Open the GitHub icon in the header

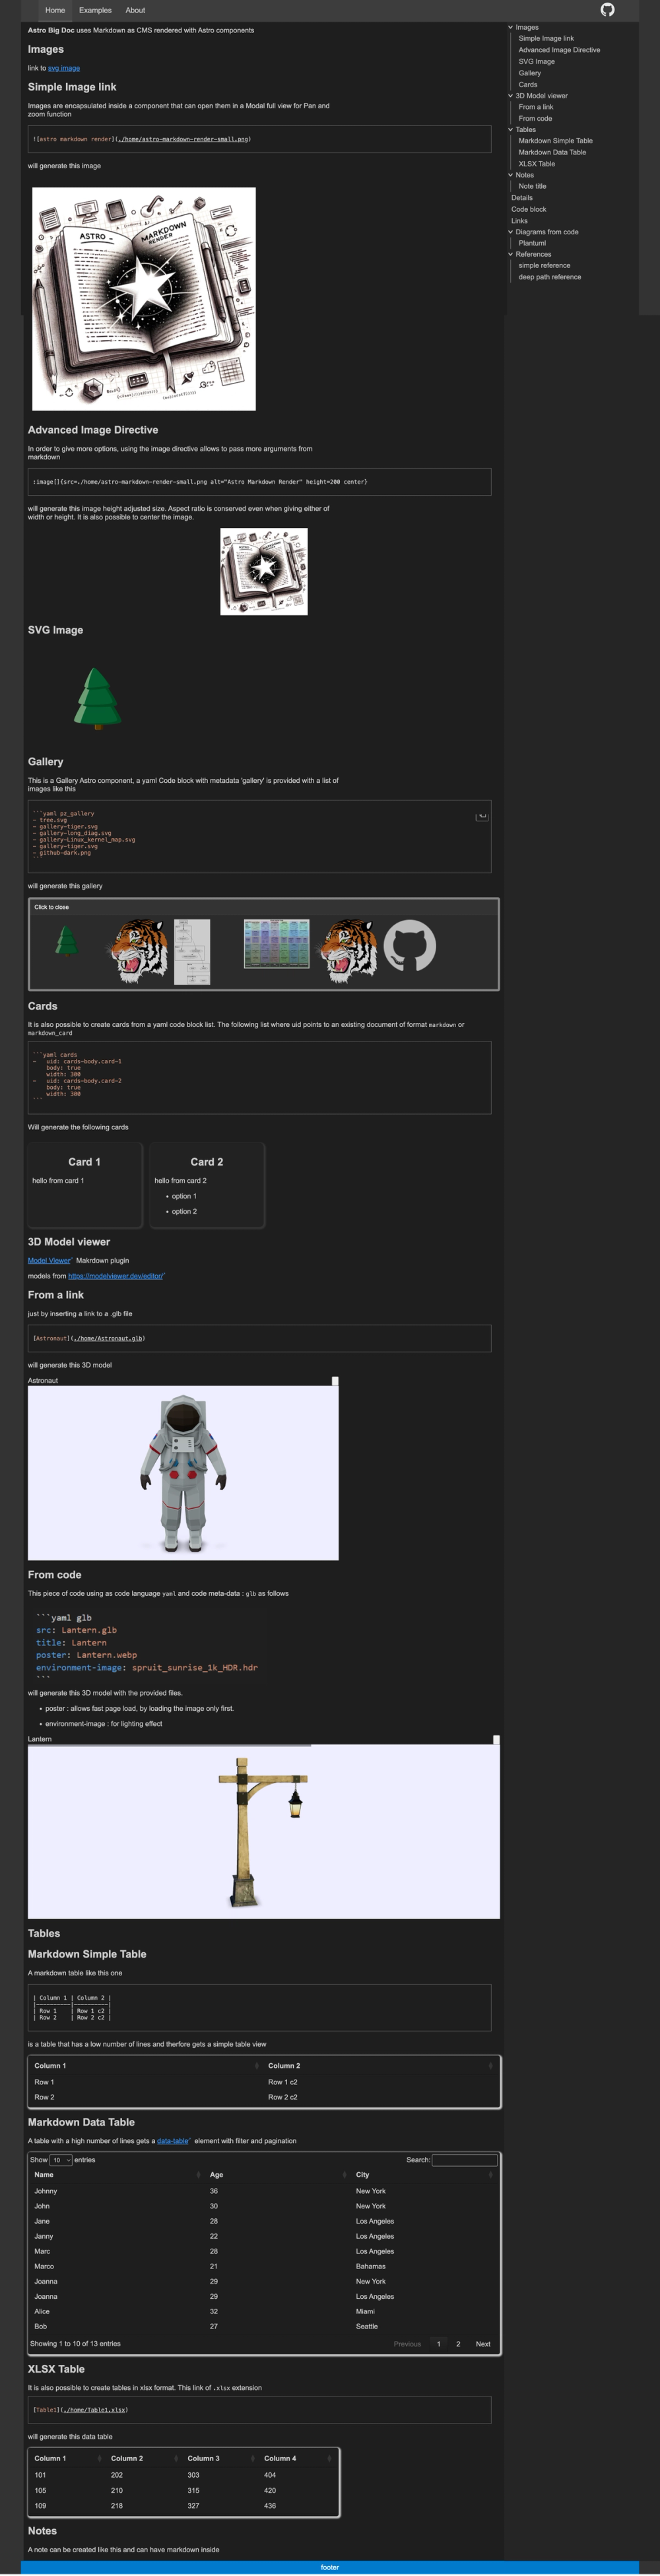[x=607, y=10]
